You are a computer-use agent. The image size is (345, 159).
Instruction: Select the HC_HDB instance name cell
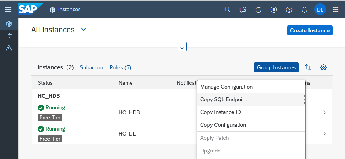pos(129,112)
